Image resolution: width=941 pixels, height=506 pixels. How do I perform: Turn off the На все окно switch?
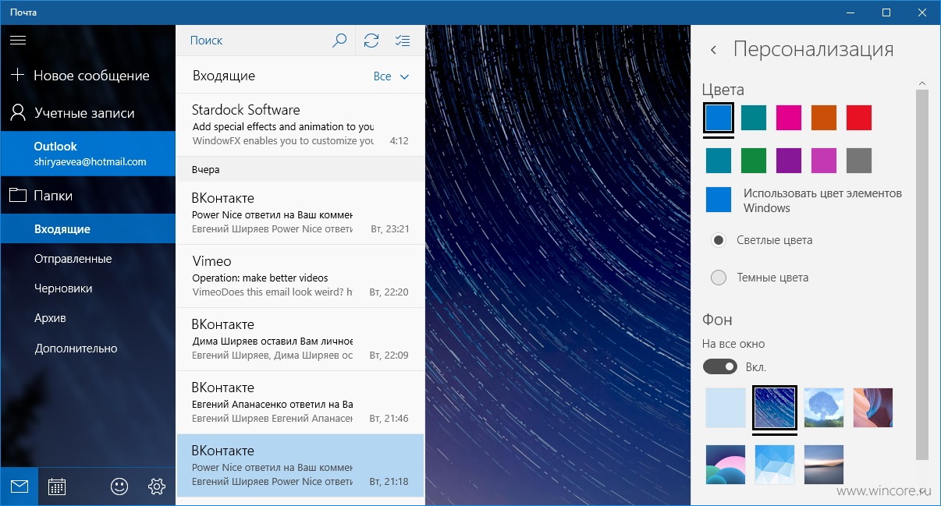coord(720,366)
